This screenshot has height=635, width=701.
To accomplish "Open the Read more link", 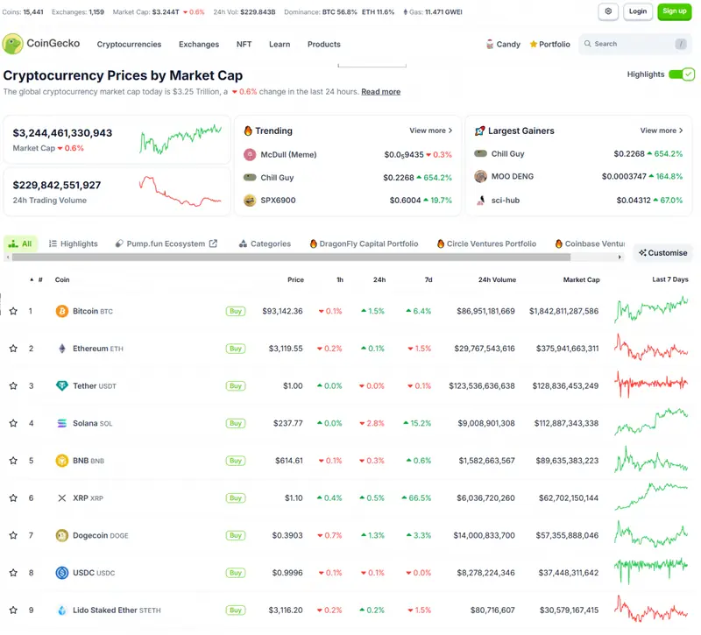I will (x=381, y=92).
